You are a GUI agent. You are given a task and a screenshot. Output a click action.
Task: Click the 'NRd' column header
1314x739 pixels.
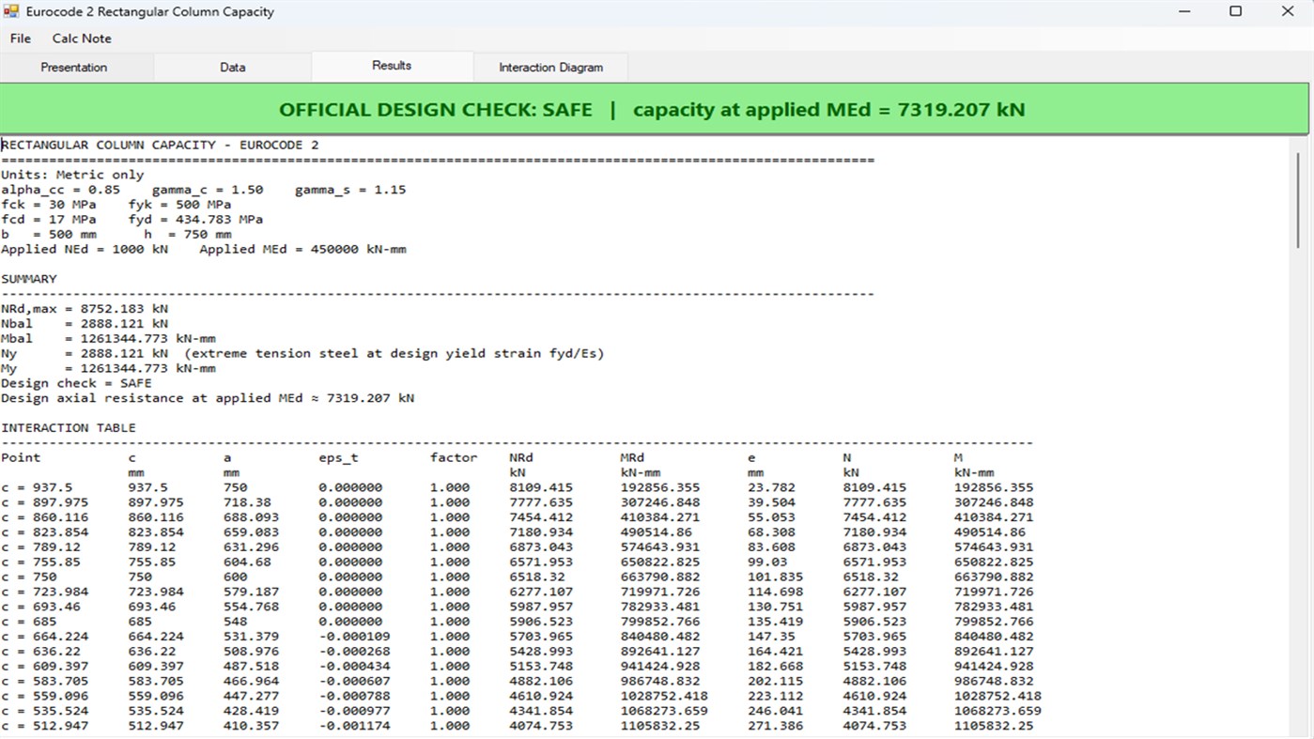tap(521, 458)
